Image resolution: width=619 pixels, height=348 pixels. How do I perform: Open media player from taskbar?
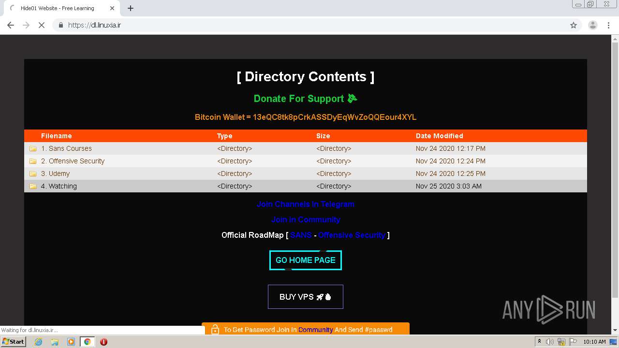click(71, 342)
